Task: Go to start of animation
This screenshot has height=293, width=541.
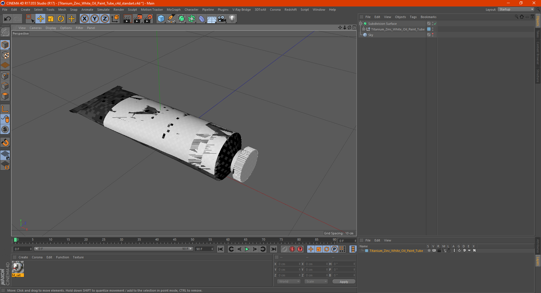Action: point(221,249)
